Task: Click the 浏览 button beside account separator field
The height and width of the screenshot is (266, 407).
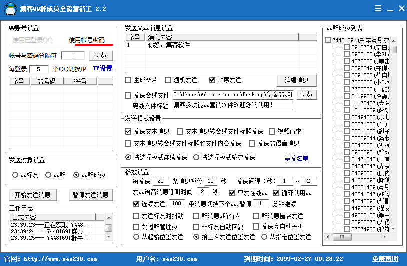Action: (x=101, y=55)
